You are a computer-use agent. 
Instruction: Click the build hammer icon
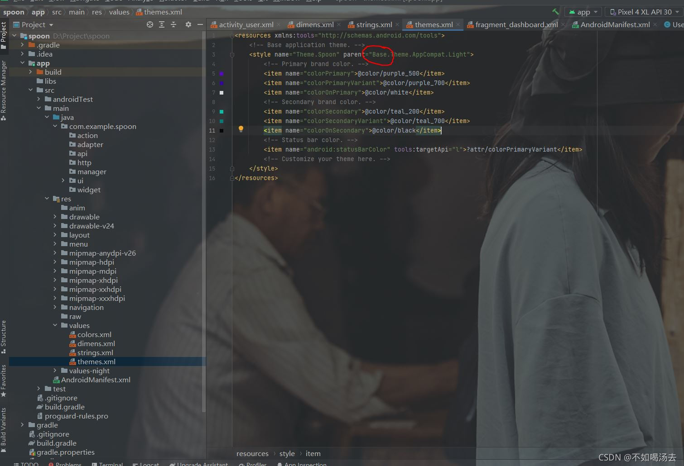point(555,12)
